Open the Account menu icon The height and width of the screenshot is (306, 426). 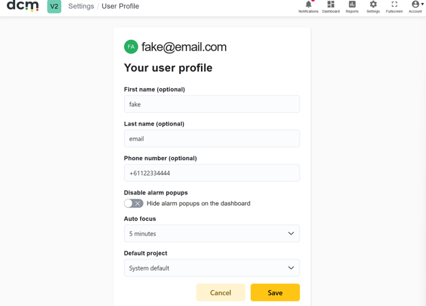point(415,4)
